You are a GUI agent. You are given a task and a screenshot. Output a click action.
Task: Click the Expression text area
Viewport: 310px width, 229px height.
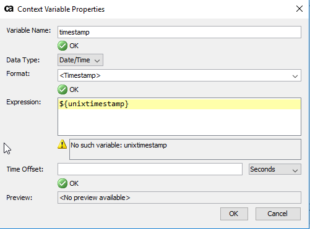point(179,117)
